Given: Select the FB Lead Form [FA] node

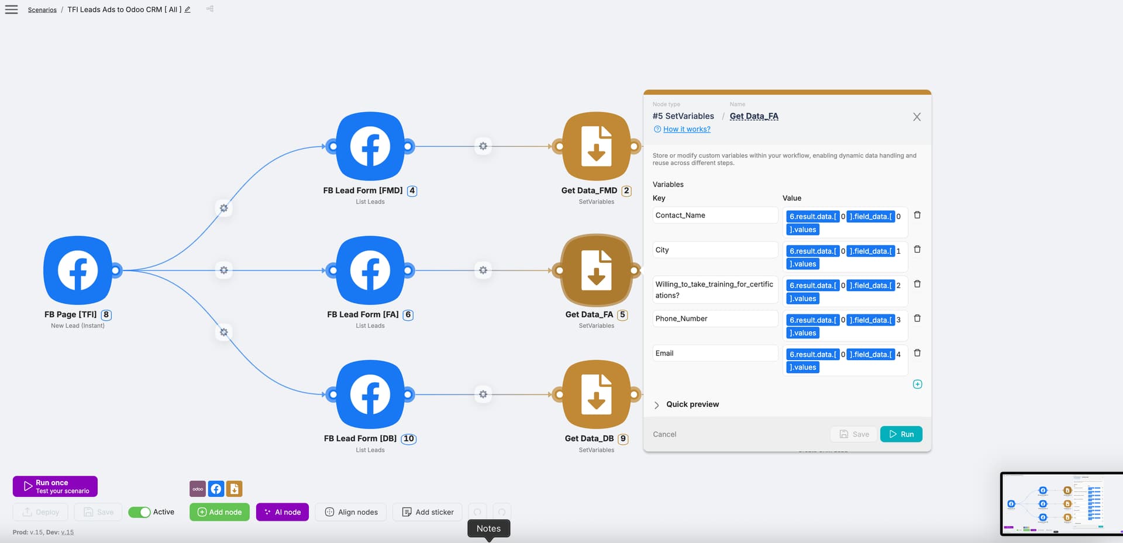Looking at the screenshot, I should pos(370,271).
